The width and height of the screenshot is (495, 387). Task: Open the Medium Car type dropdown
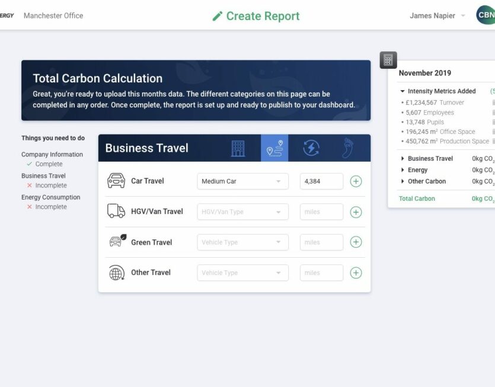(242, 181)
